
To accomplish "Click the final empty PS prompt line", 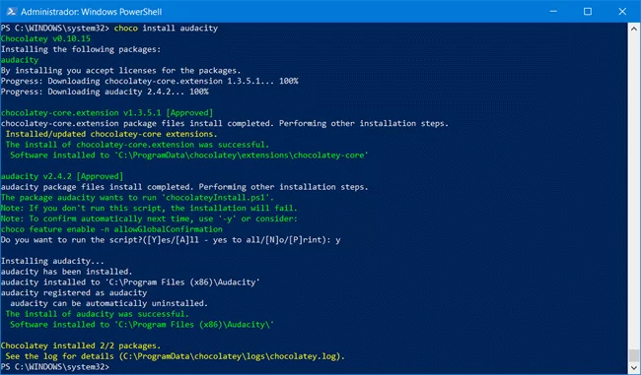I will 55,367.
